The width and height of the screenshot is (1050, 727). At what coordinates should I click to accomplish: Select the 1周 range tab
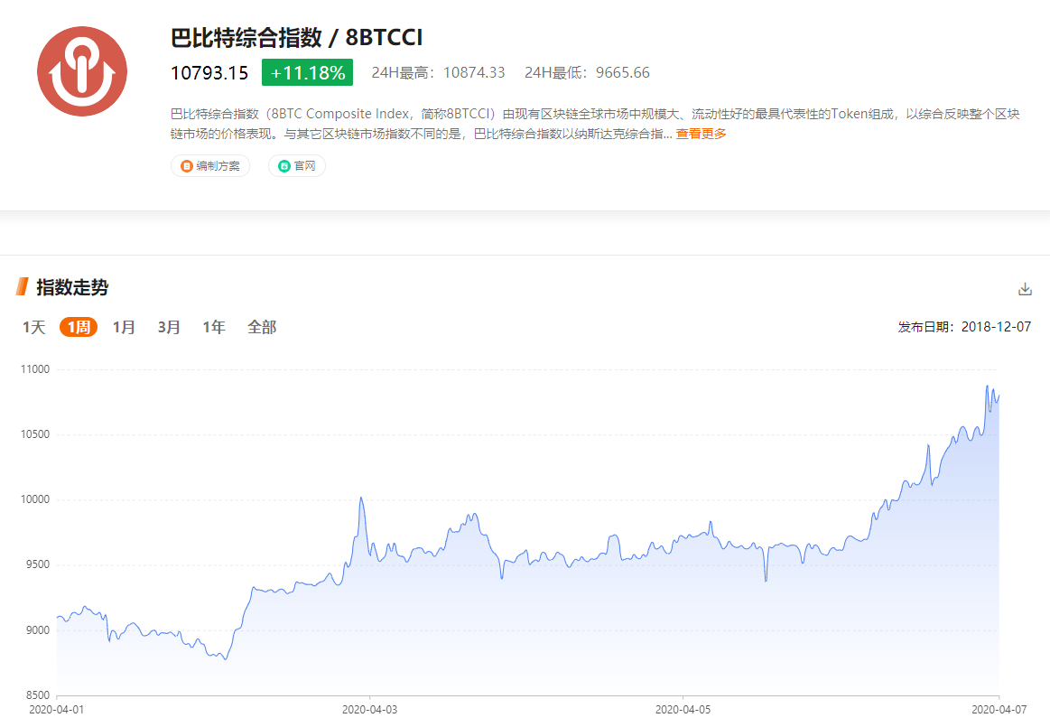point(79,327)
